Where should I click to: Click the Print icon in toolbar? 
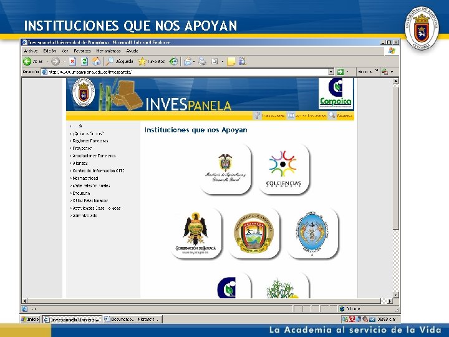click(x=203, y=61)
